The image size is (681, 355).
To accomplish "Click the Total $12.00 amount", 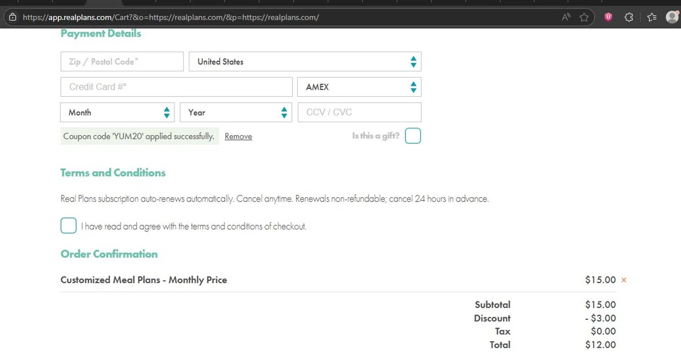I will coord(601,345).
